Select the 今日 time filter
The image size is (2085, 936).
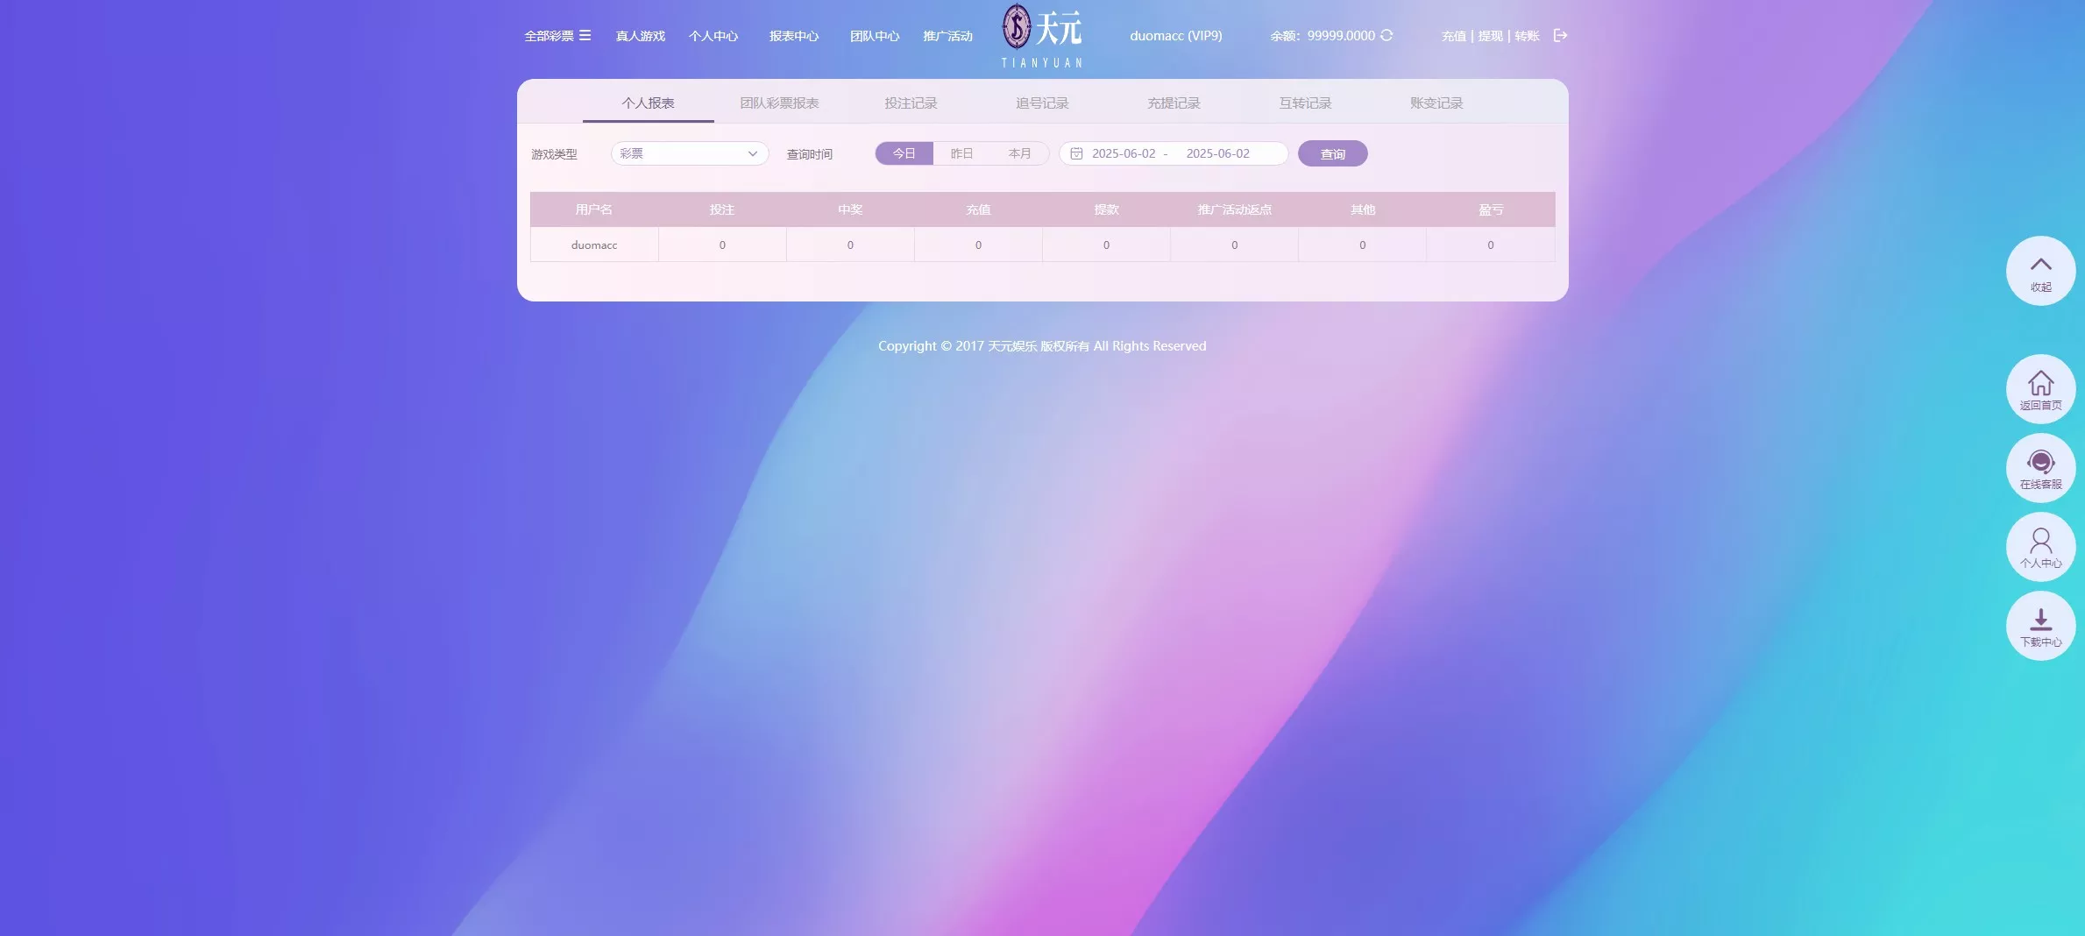904,152
